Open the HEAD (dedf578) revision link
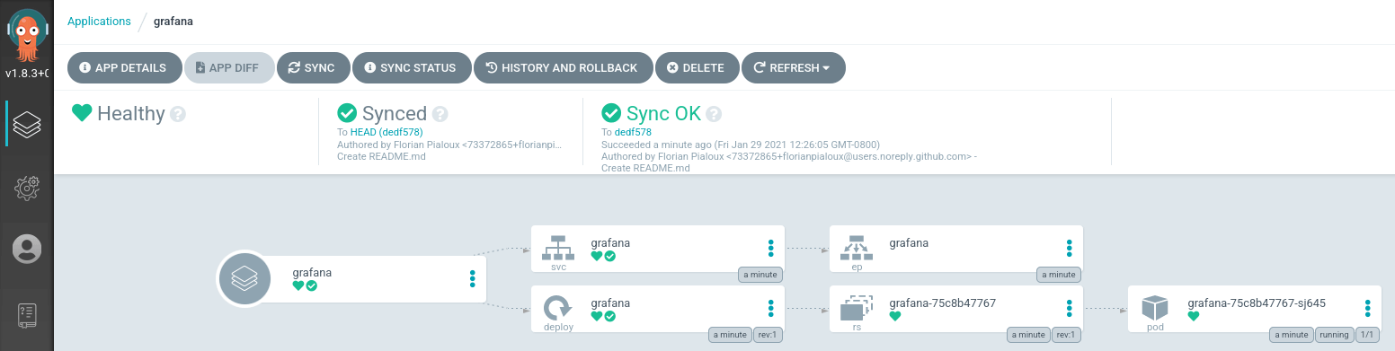The width and height of the screenshot is (1395, 351). (387, 132)
